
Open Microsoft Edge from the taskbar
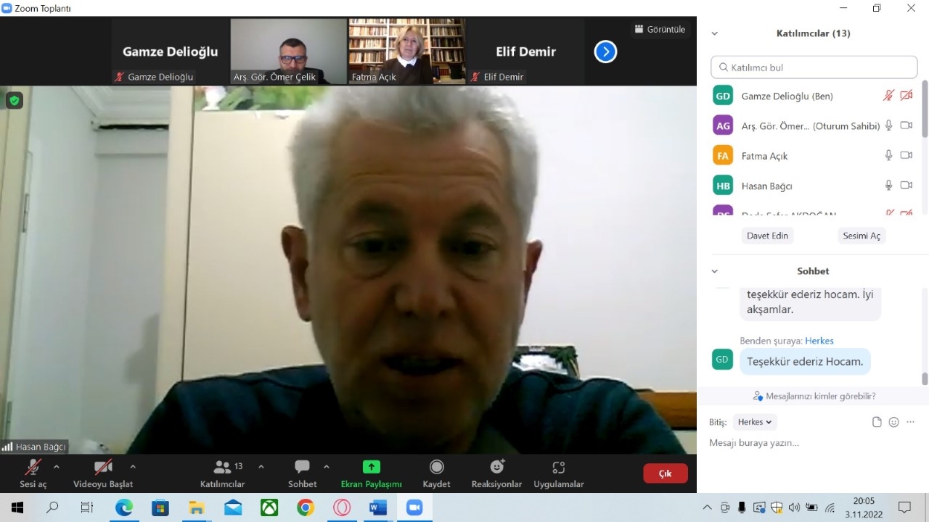pyautogui.click(x=124, y=507)
